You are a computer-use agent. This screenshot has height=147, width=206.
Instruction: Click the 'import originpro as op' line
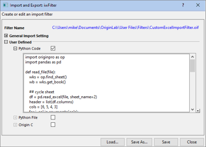tap(45, 57)
